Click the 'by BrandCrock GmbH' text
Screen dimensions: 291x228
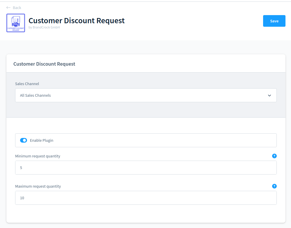point(44,27)
